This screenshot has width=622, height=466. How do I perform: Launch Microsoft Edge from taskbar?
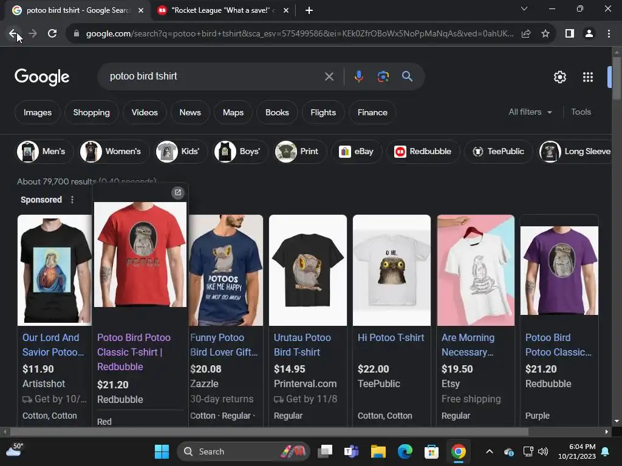[405, 451]
